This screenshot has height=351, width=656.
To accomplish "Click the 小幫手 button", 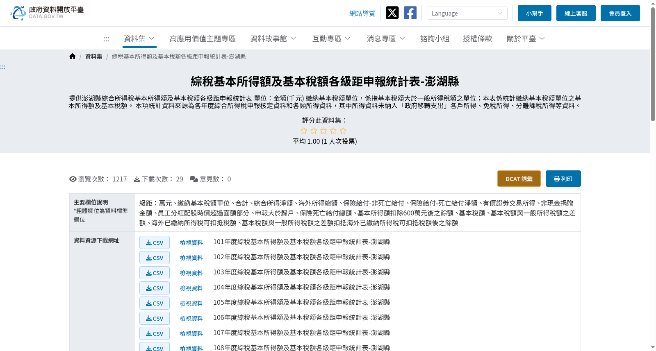I will 535,13.
